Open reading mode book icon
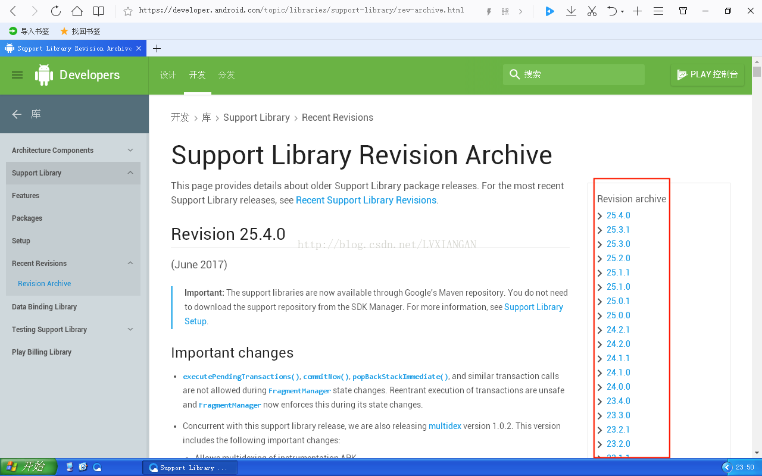 (98, 11)
